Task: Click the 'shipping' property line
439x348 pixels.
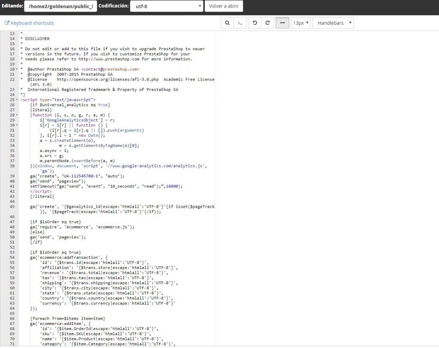Action: pos(109,283)
